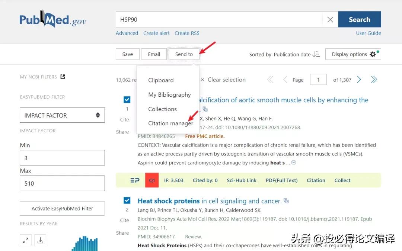
Task: Click the blue Search button
Action: click(360, 19)
